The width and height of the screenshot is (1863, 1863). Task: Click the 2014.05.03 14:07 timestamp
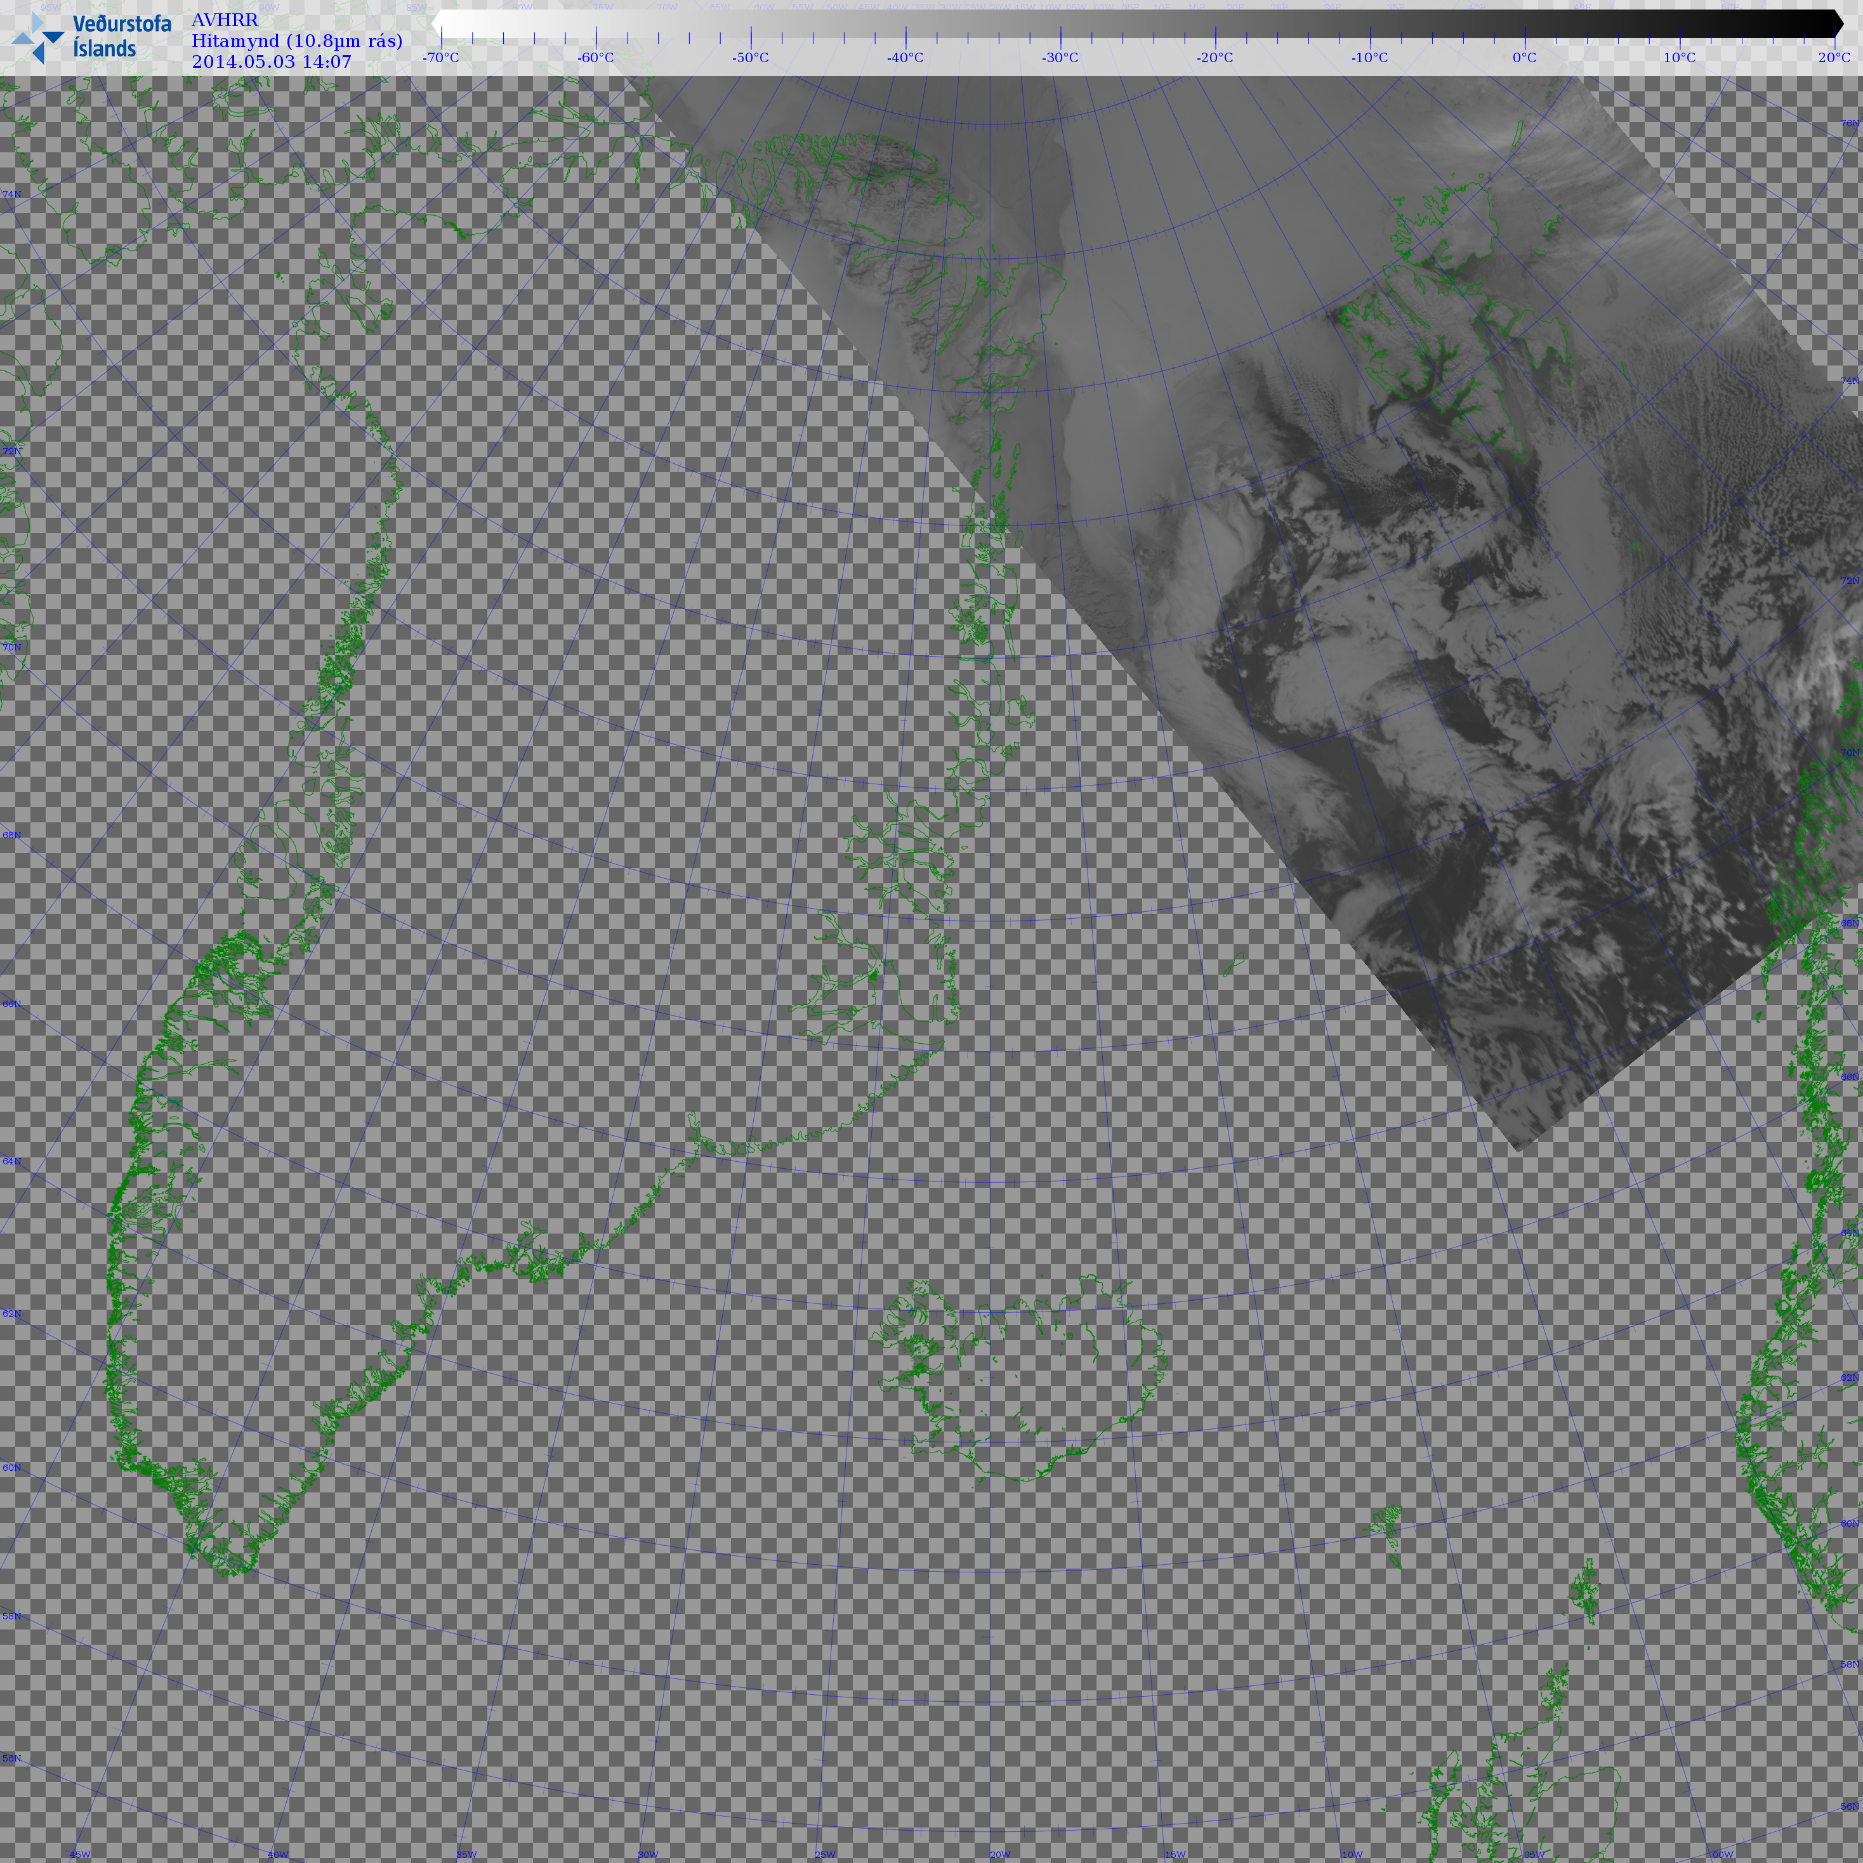271,62
